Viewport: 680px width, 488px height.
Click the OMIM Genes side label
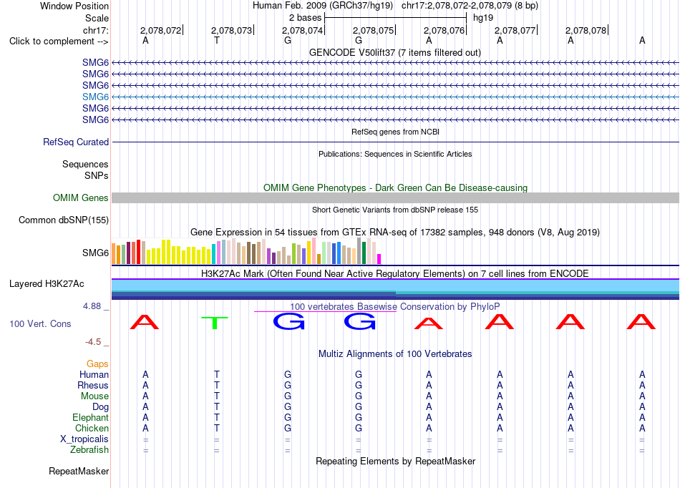80,198
